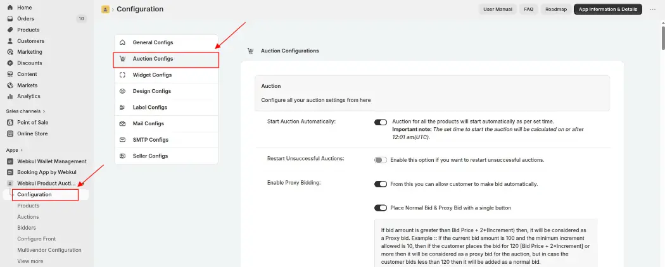Turn off the Enable Proxy Bidding toggle

click(x=381, y=184)
